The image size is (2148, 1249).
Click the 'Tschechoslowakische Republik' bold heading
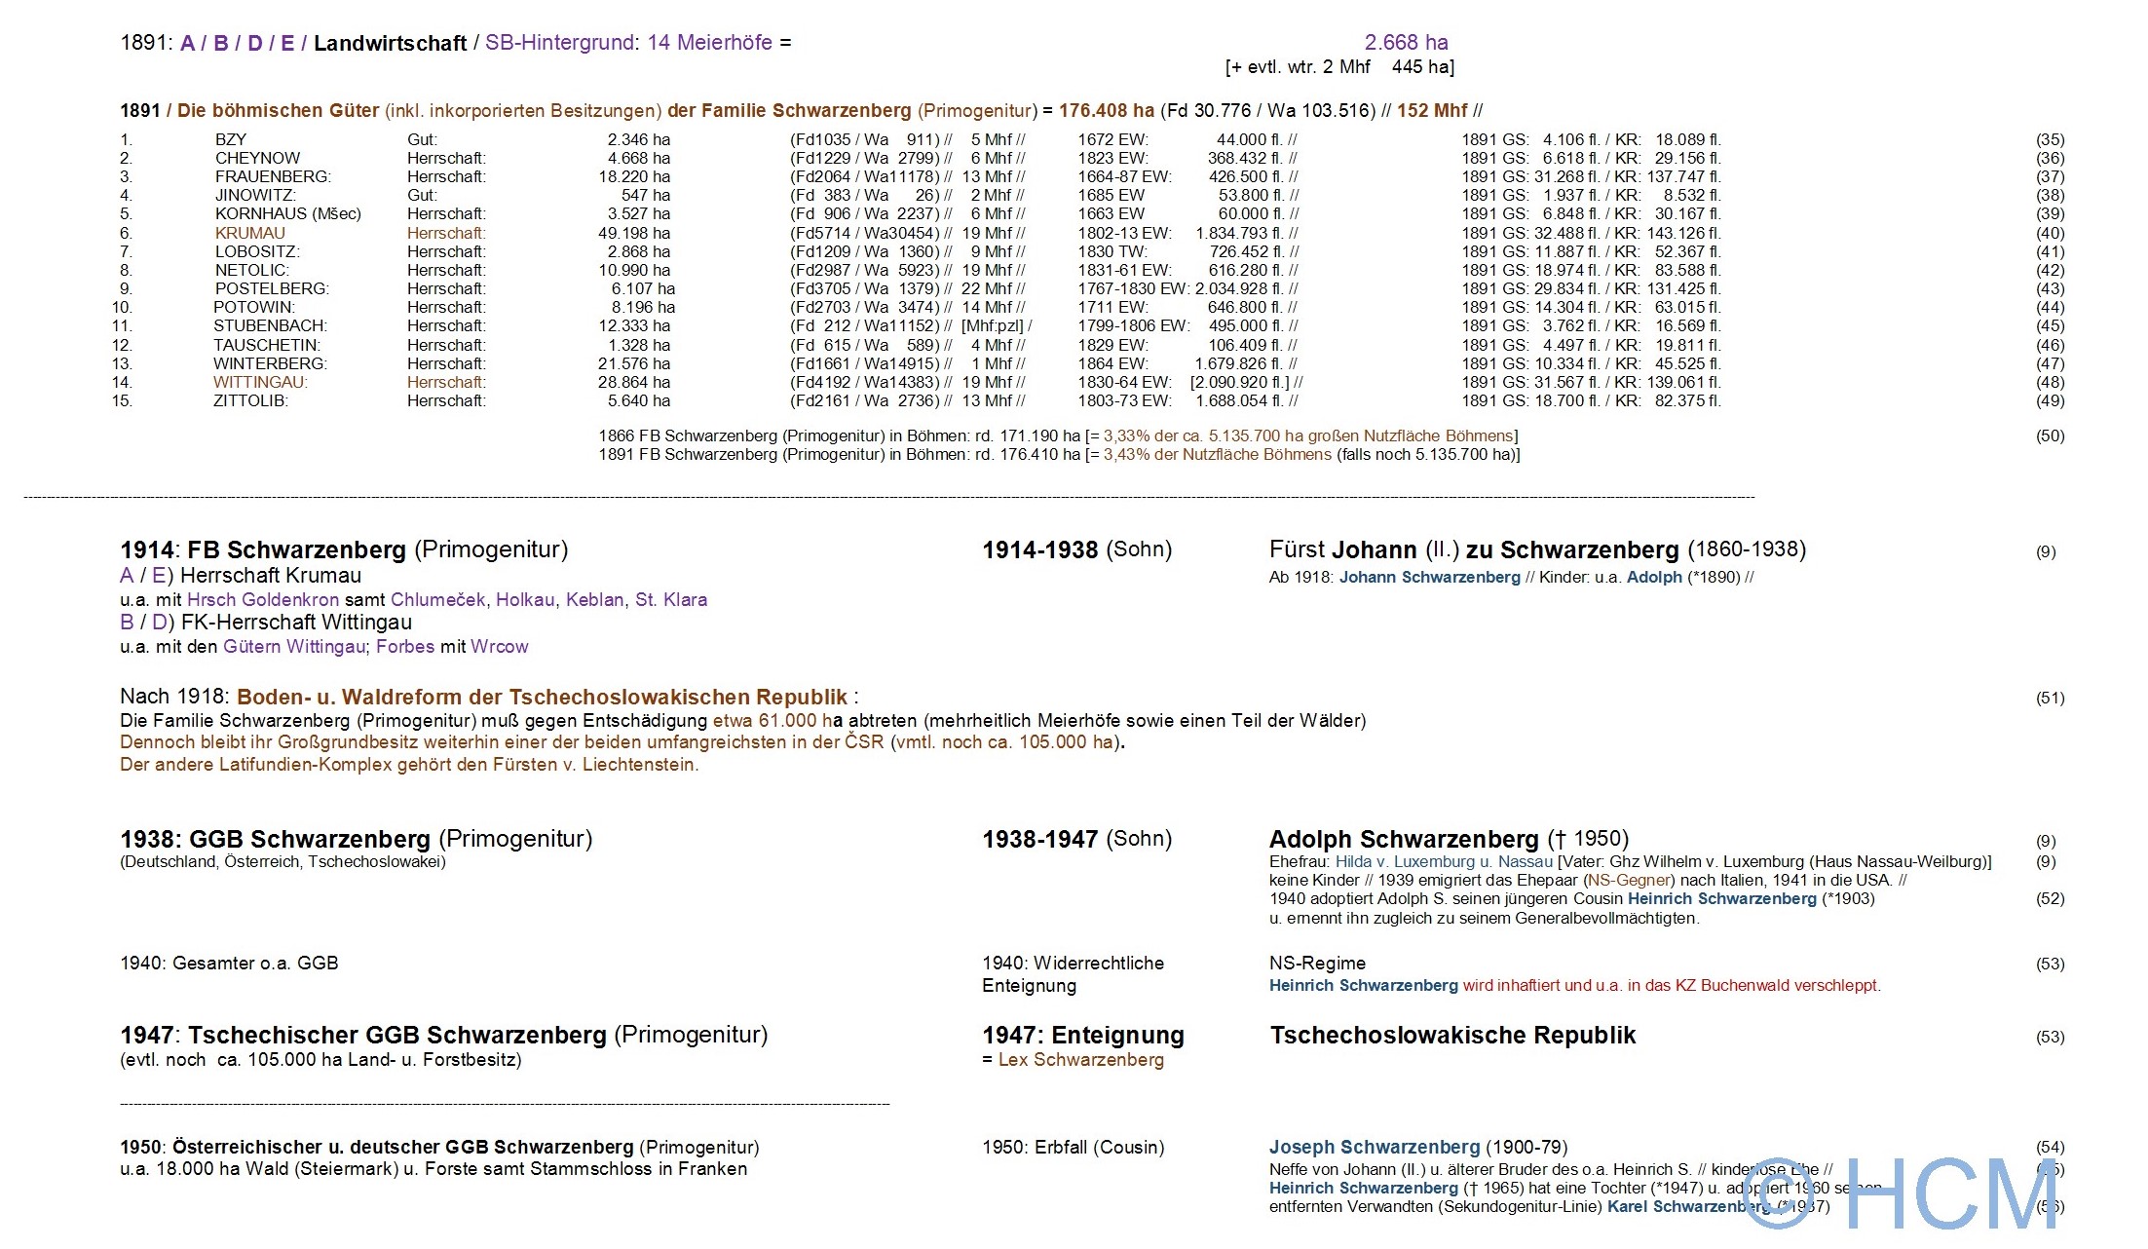point(1451,1035)
